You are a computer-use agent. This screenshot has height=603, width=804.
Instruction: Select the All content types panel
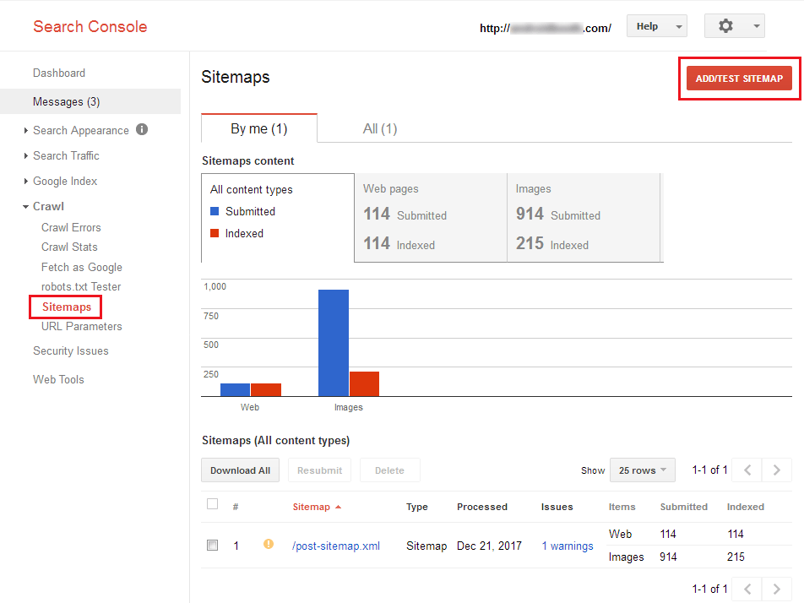click(277, 218)
